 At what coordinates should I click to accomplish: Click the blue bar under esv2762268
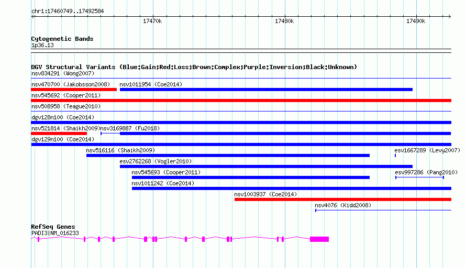[266, 166]
